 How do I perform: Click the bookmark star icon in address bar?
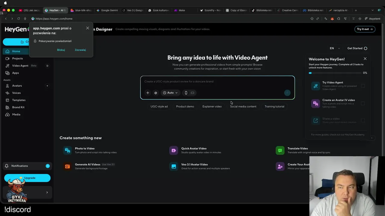click(312, 19)
